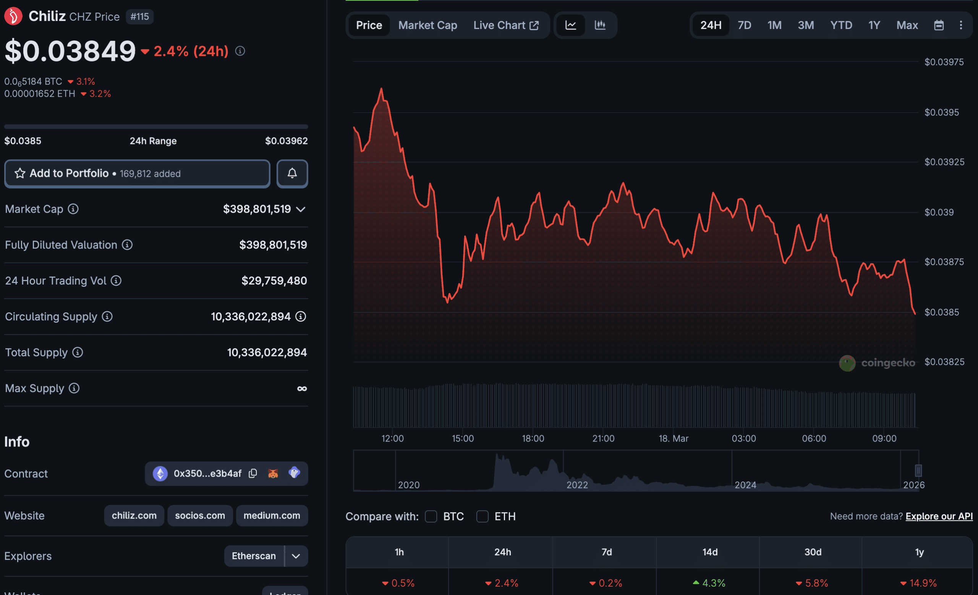Enable the ETH comparison checkbox
The image size is (978, 595).
coord(483,516)
